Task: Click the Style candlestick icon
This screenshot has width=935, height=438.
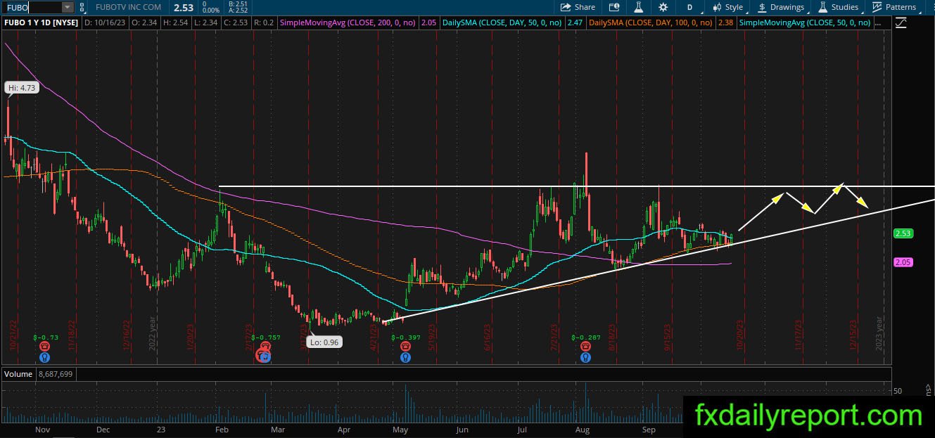Action: [717, 7]
